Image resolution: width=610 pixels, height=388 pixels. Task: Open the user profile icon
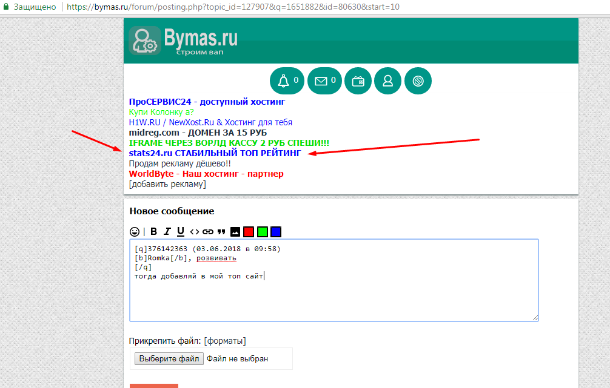[387, 81]
